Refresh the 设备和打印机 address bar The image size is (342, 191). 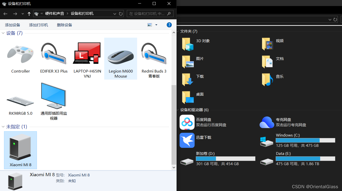[x=121, y=14]
